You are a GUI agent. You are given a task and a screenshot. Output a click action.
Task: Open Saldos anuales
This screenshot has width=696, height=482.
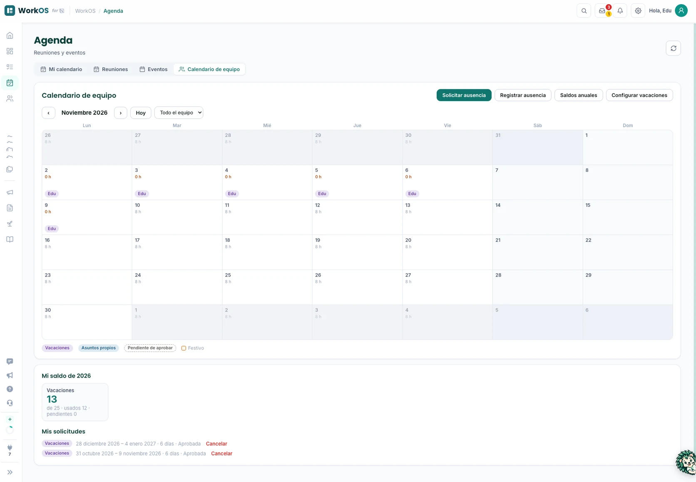(578, 95)
